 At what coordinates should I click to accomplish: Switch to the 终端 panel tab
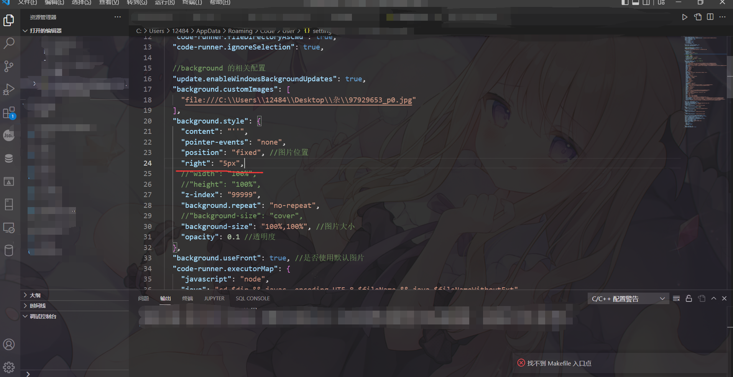187,298
